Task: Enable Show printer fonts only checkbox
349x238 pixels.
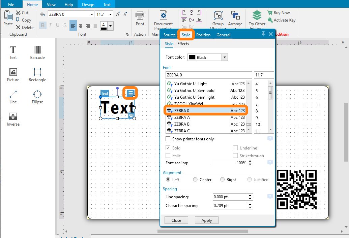Action: click(x=168, y=139)
